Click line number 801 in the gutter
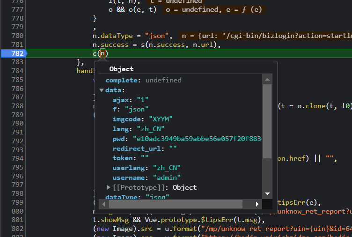Viewport: 352px width, 237px height. [x=17, y=220]
